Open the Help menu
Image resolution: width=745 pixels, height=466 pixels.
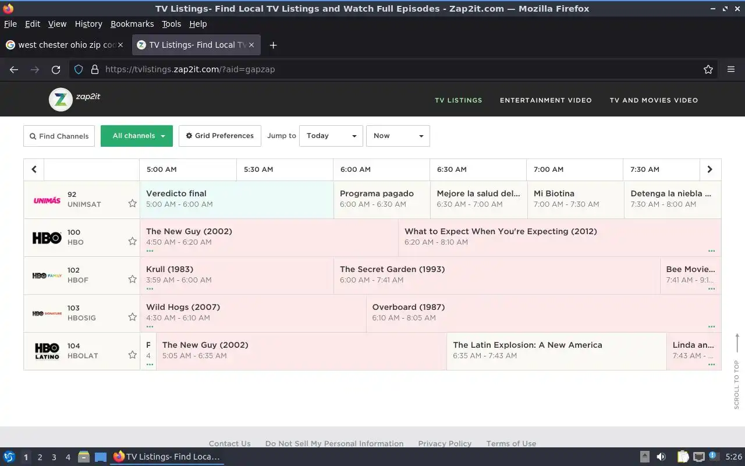coord(198,24)
